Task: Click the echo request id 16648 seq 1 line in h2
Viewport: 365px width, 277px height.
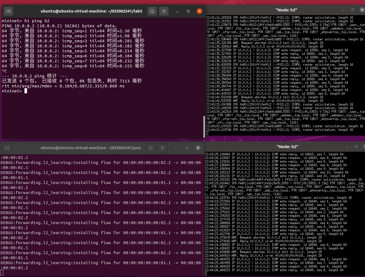Action: pos(276,201)
